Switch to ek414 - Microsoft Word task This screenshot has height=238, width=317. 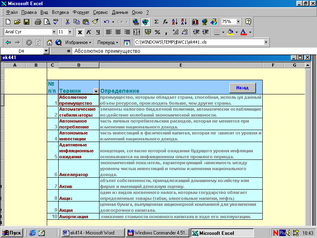[93, 233]
